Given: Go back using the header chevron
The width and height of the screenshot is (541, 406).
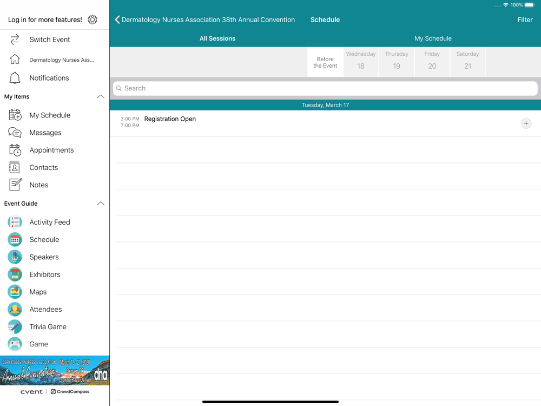Looking at the screenshot, I should click(117, 19).
